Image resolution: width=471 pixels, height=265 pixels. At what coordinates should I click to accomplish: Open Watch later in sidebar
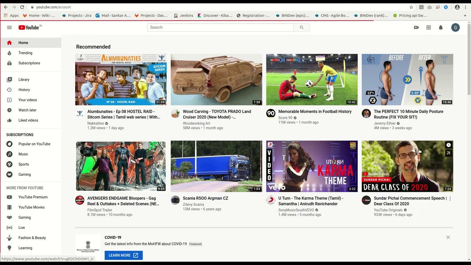point(31,110)
